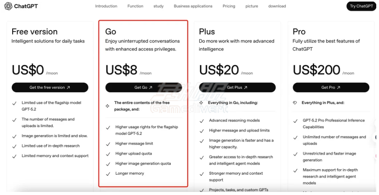Click the sparkle icon beside Everything in Go
The height and width of the screenshot is (195, 379).
coord(202,103)
